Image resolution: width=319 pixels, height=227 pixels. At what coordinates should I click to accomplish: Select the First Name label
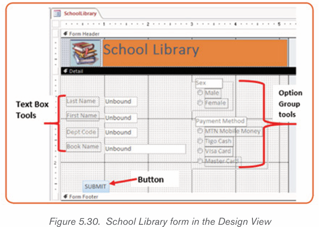(x=83, y=116)
